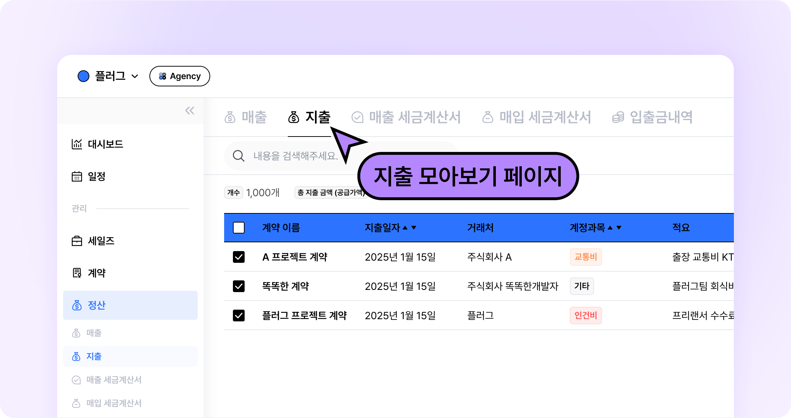Click the 계약 document icon in sidebar
Screen dimensions: 791x418
click(77, 273)
